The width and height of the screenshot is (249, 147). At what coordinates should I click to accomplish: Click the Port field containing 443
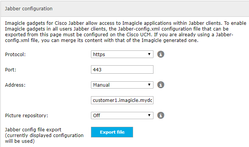click(x=122, y=69)
